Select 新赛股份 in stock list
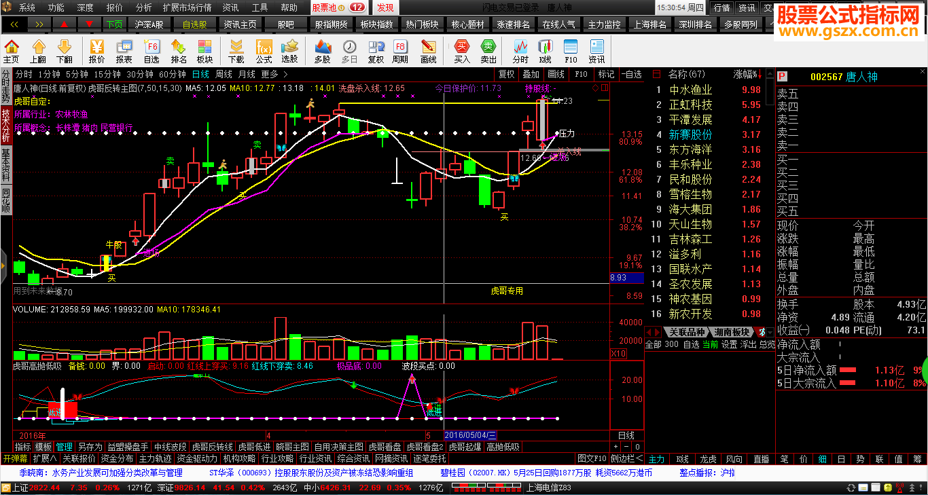 coord(691,134)
